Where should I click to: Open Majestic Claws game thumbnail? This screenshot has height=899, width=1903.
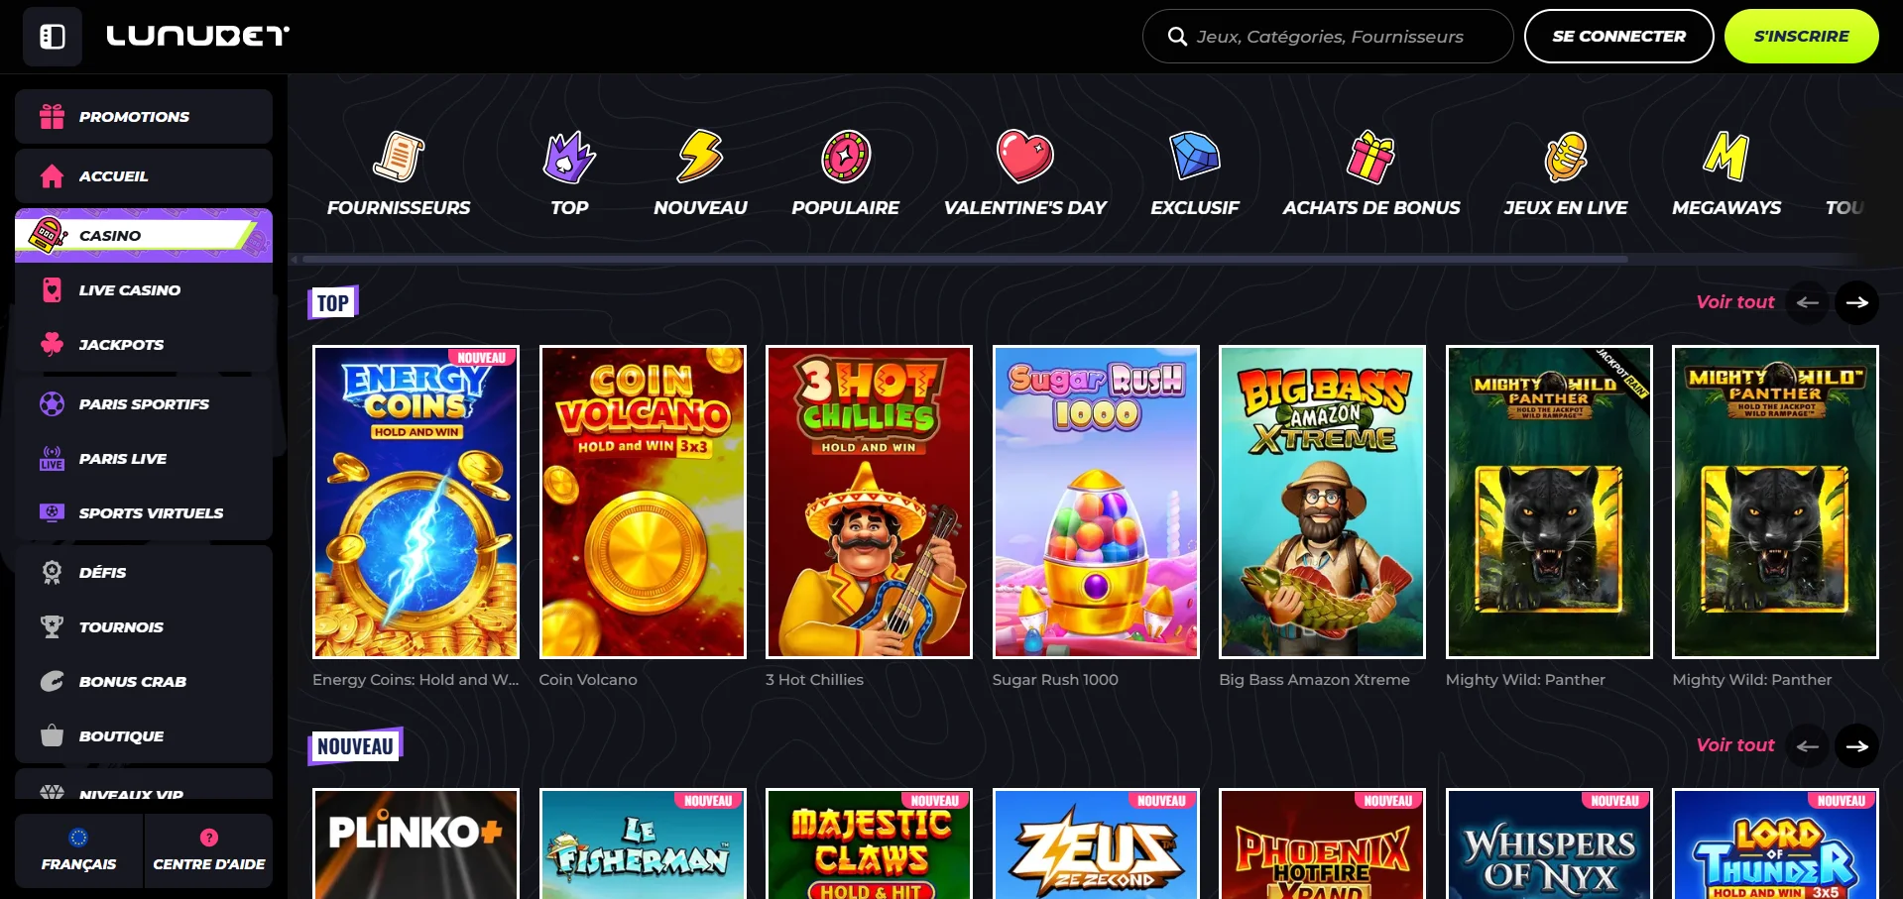[x=869, y=843]
